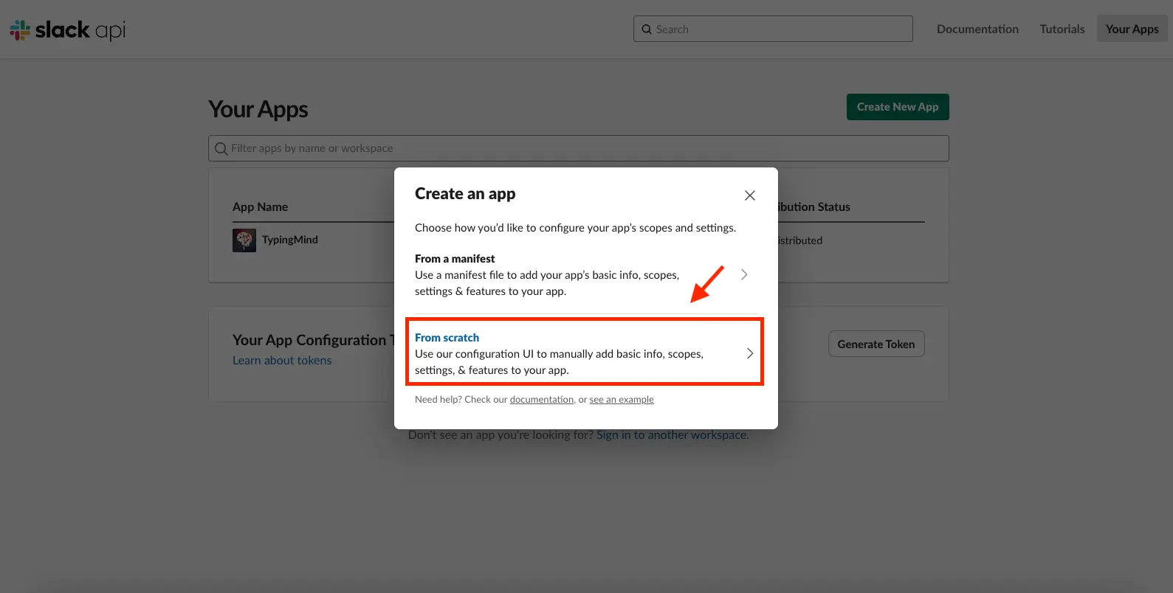The image size is (1173, 593).
Task: Click the Your Apps page heading
Action: coord(258,109)
